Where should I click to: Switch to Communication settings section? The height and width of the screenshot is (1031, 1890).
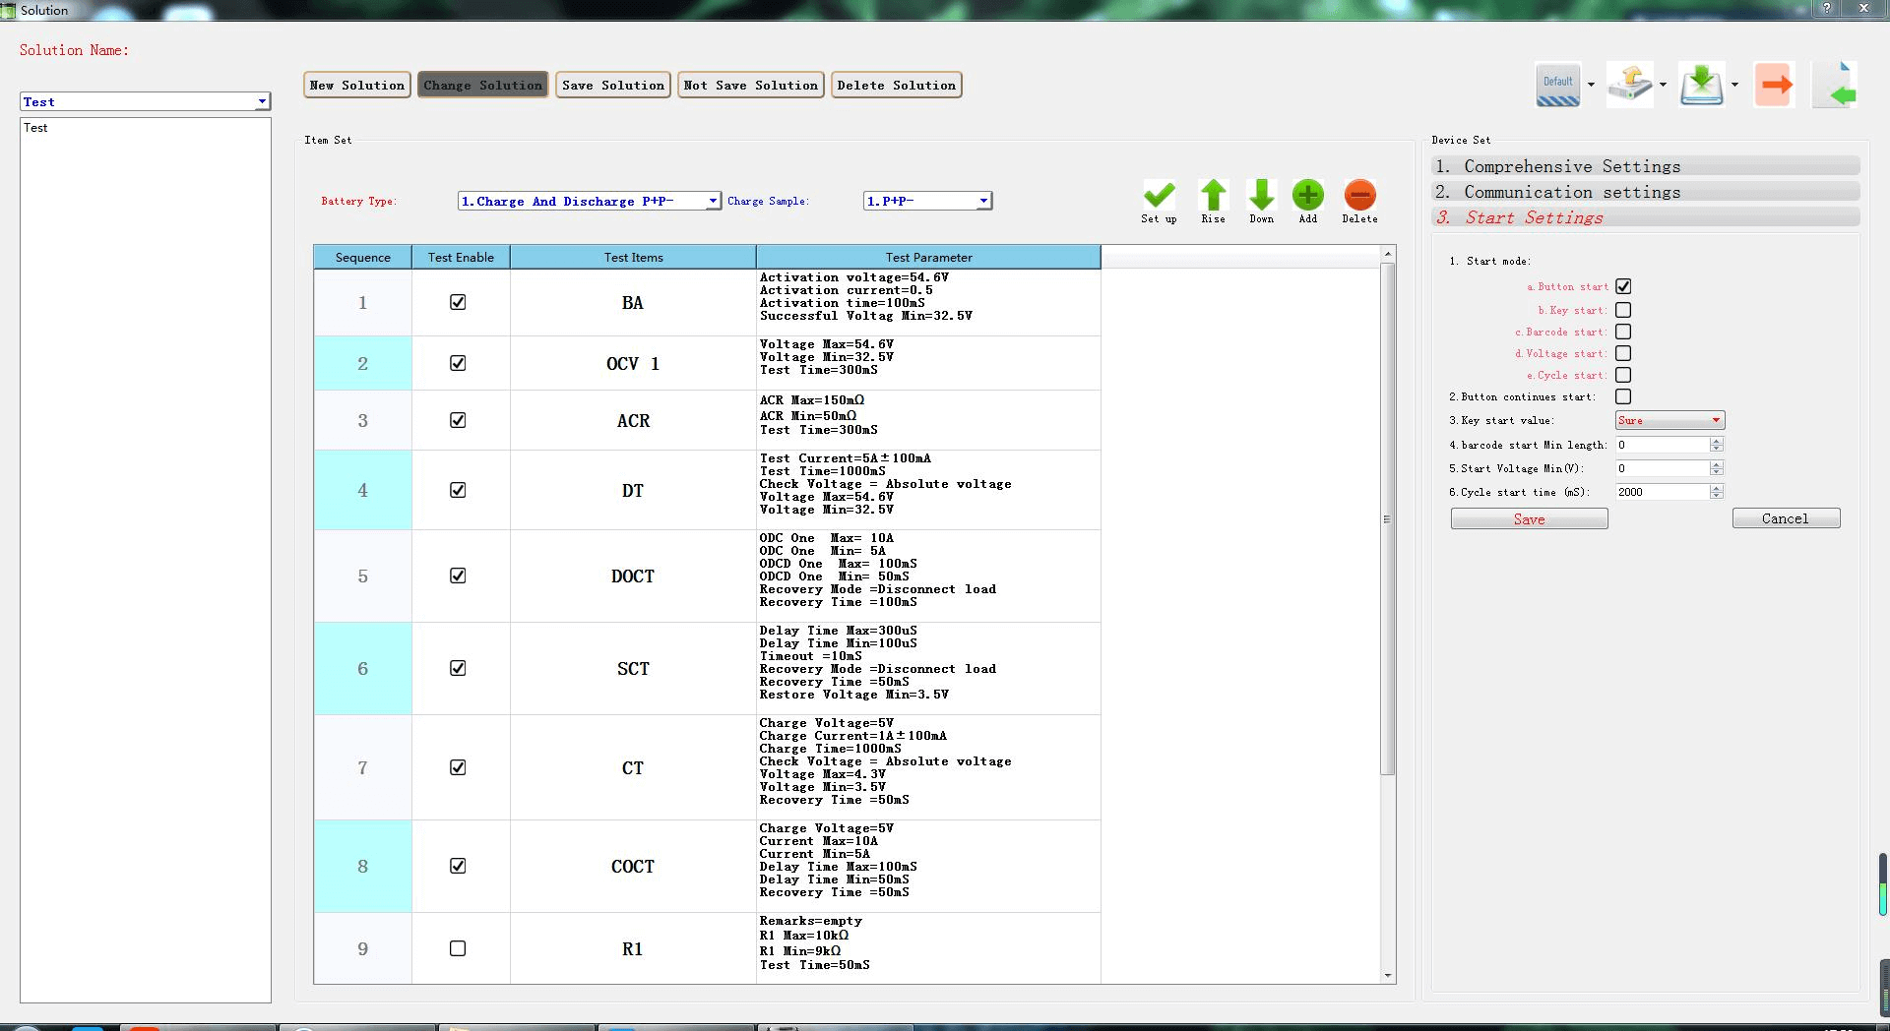pyautogui.click(x=1644, y=192)
